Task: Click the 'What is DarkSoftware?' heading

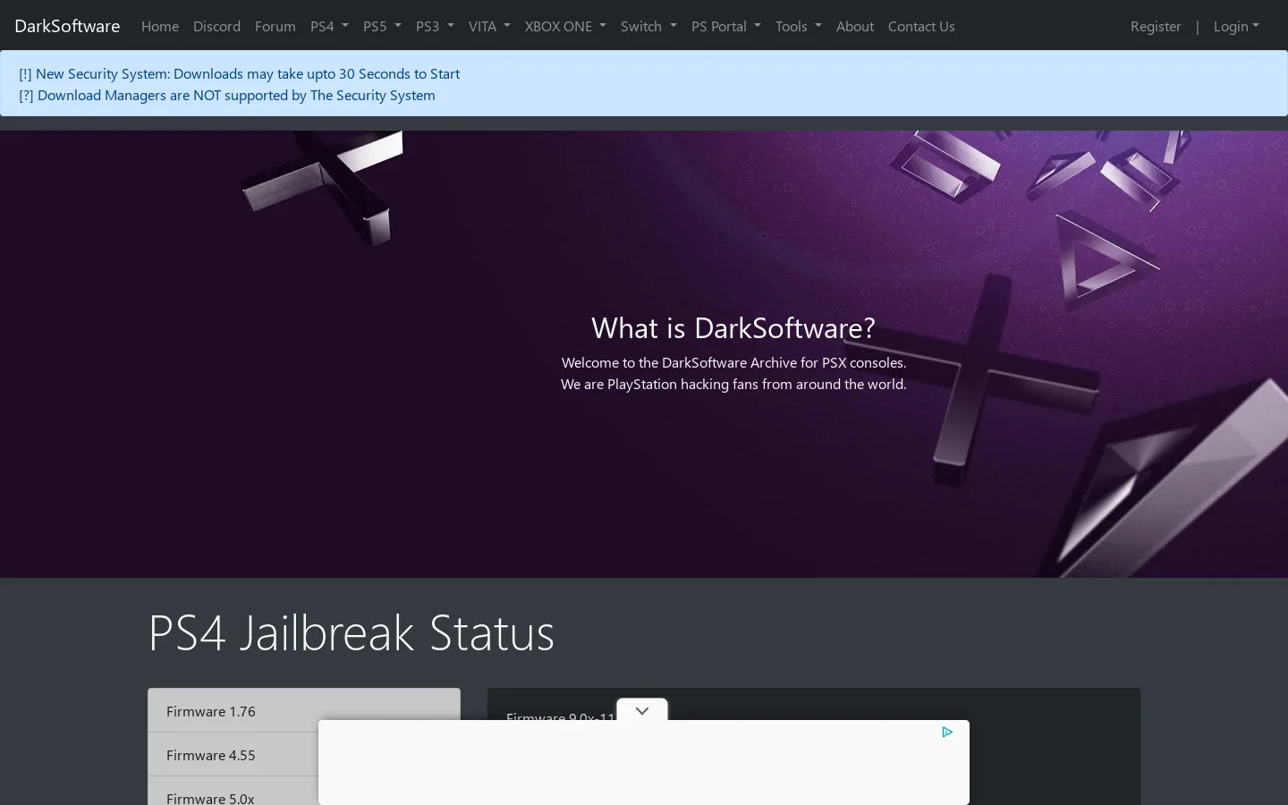Action: (733, 328)
